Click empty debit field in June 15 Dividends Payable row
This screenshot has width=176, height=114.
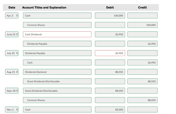click(110, 44)
